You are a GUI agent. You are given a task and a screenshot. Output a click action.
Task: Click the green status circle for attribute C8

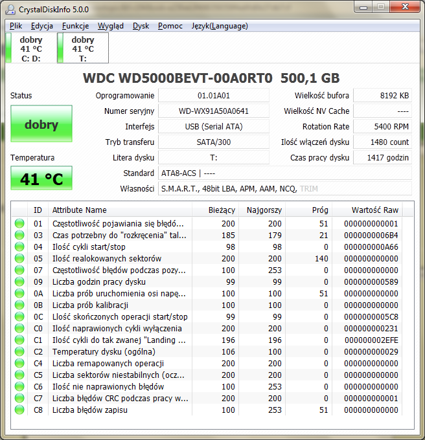[19, 410]
